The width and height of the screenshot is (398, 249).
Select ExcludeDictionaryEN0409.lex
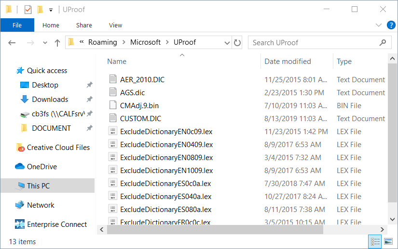click(x=166, y=144)
